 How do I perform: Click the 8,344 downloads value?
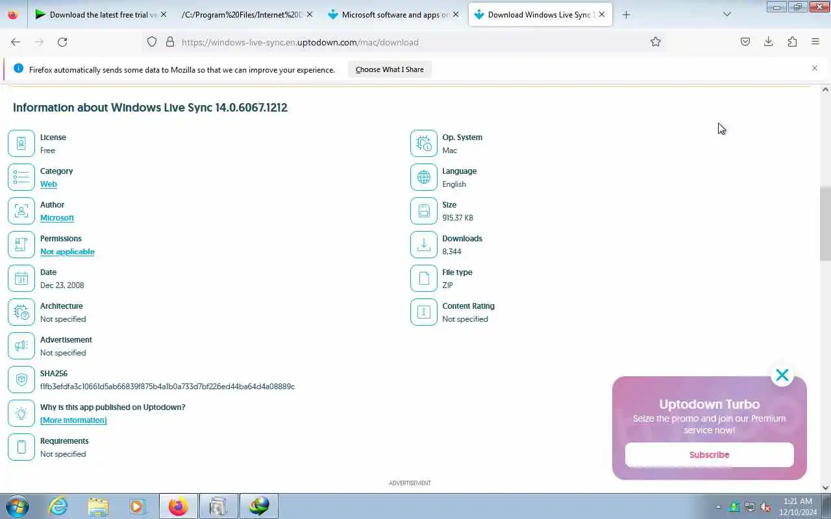[452, 252]
